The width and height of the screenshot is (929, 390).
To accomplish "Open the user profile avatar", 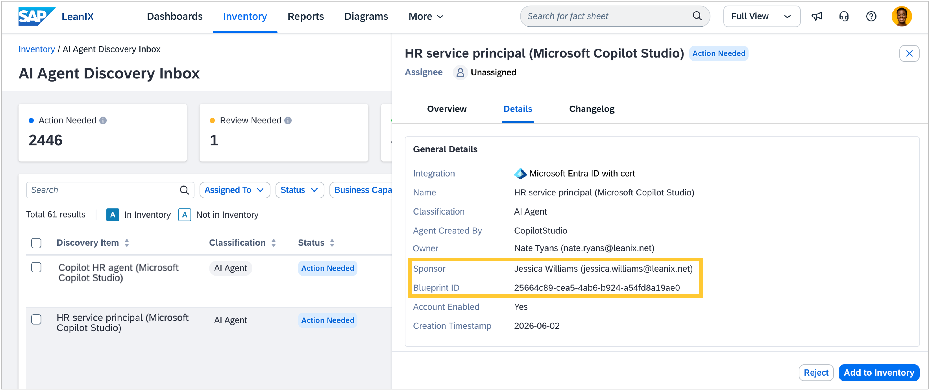I will click(902, 16).
